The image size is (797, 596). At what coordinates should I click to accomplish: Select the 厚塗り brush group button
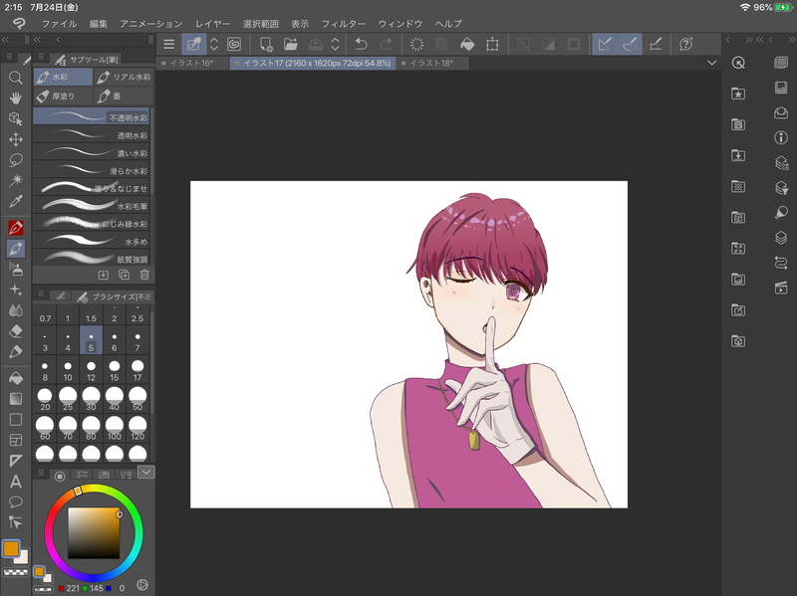[x=62, y=97]
